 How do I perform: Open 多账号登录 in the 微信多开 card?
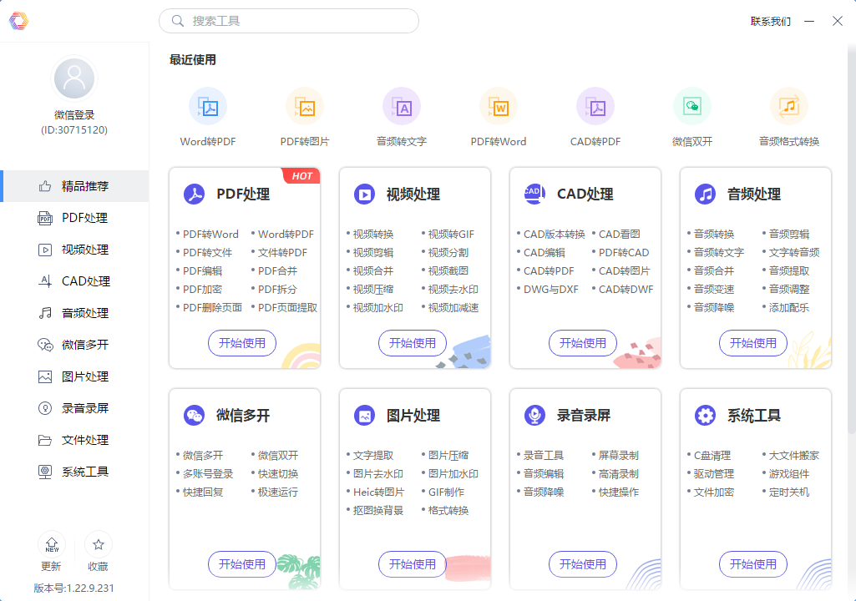207,474
